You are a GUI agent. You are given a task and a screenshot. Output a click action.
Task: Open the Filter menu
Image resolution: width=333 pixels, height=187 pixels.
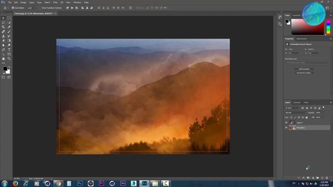55,2
